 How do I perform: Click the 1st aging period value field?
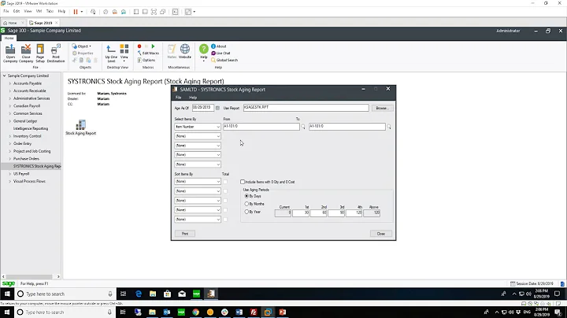(301, 213)
